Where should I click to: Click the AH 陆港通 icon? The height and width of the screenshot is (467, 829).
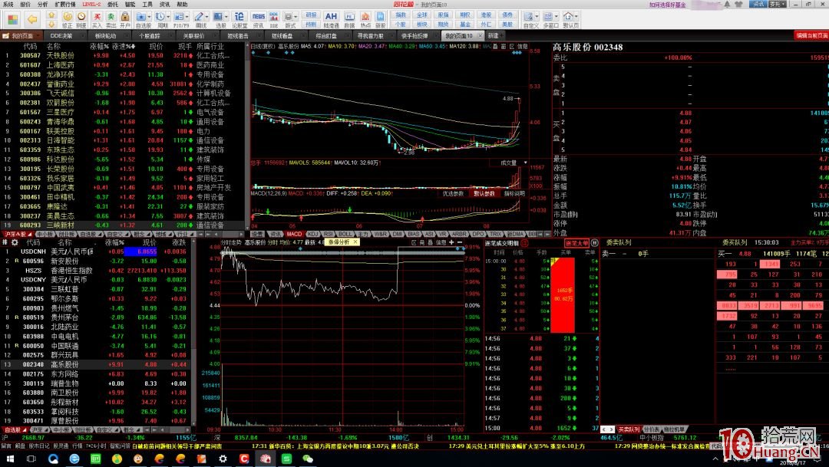coord(331,18)
